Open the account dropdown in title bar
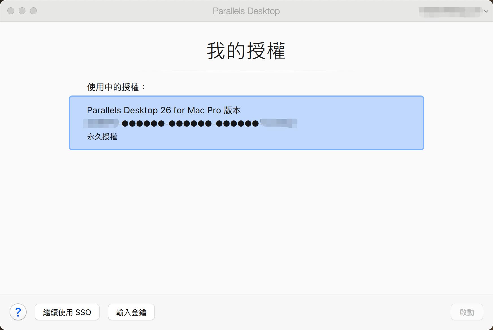 pyautogui.click(x=454, y=11)
